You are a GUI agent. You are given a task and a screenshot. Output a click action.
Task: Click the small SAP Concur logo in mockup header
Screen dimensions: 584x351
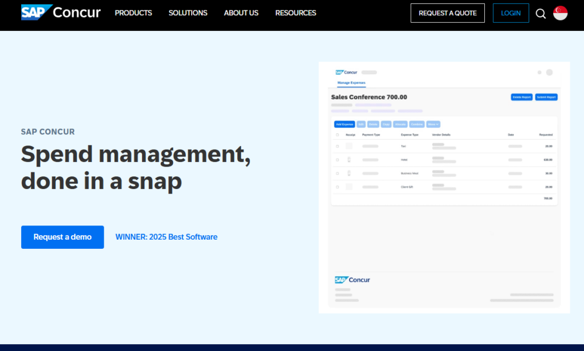click(x=346, y=72)
